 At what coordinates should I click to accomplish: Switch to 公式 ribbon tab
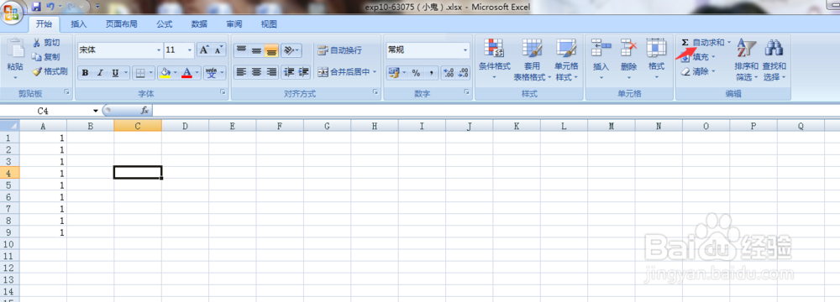click(x=164, y=24)
